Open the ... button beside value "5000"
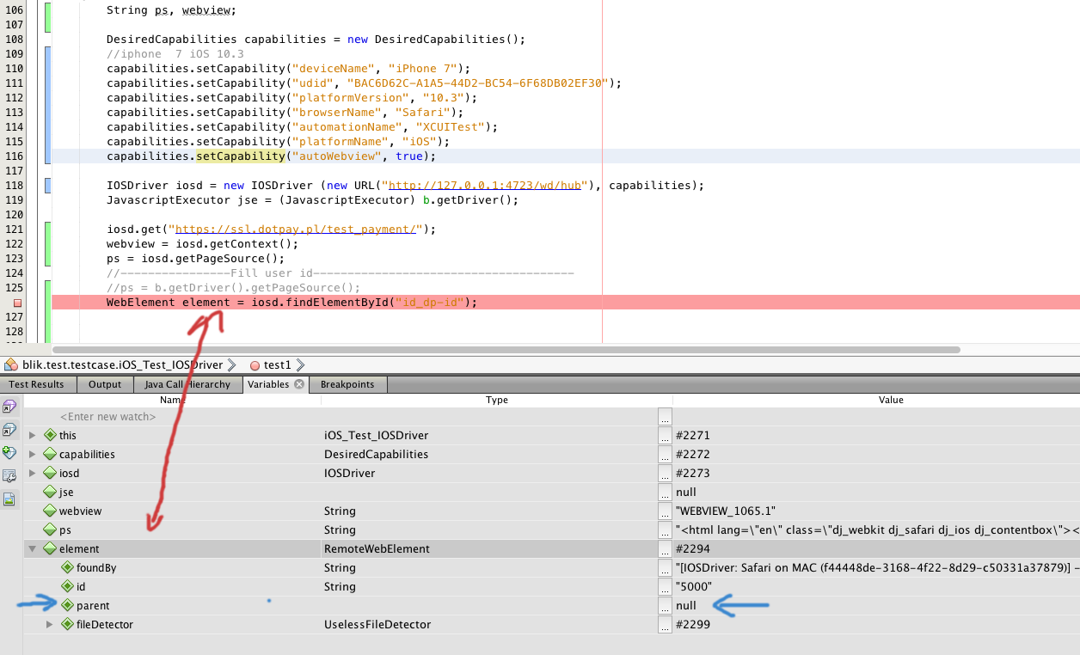 click(665, 586)
